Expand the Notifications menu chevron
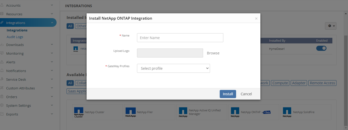Screen dimensions: 348x130 (52, 70)
